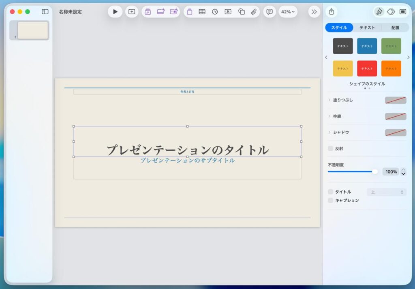Show more toolbar items chevron

pos(314,12)
